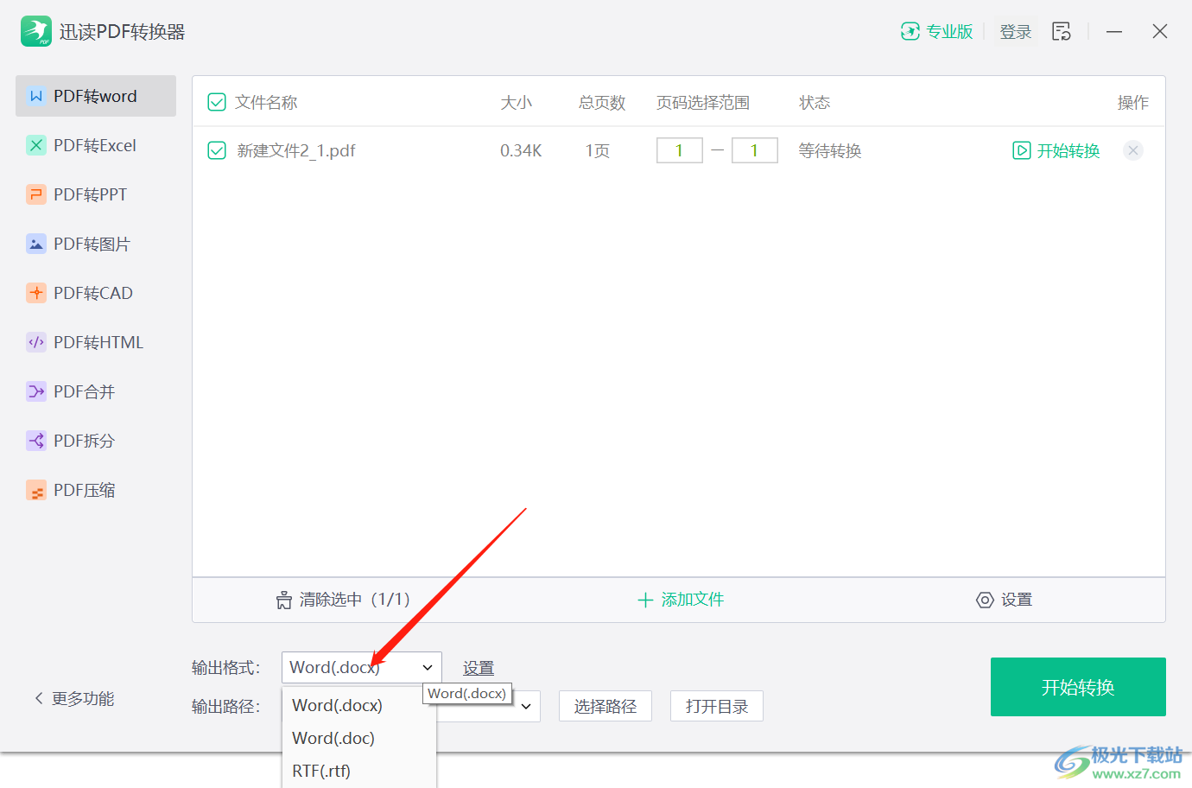Remove file with the row's X icon

(1133, 150)
